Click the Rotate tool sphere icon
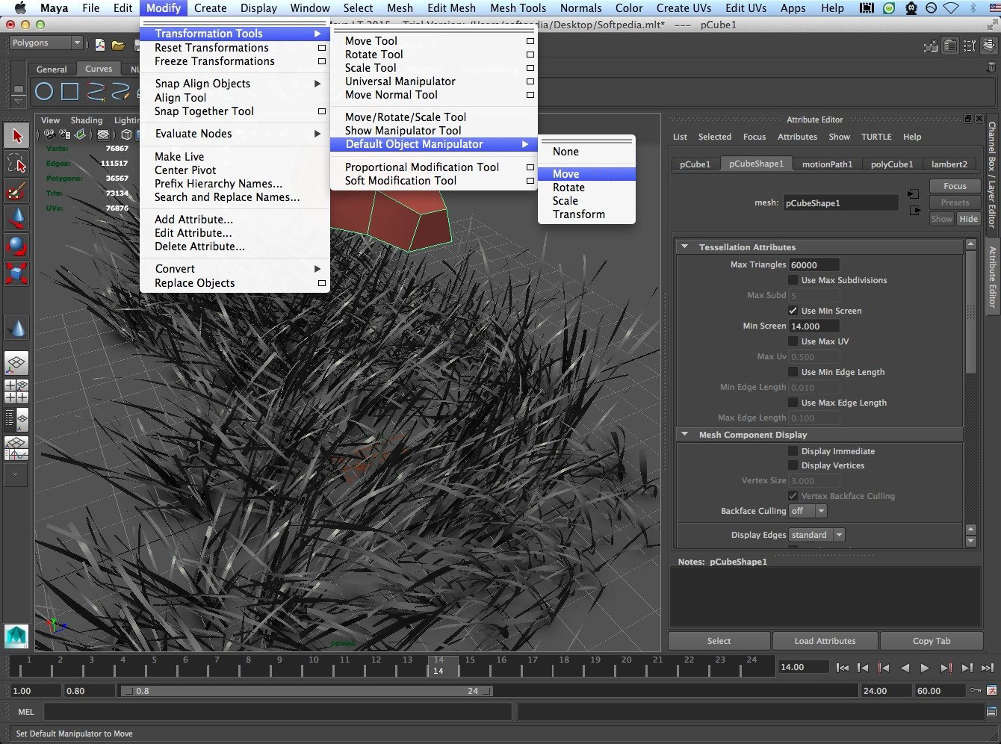 point(16,245)
